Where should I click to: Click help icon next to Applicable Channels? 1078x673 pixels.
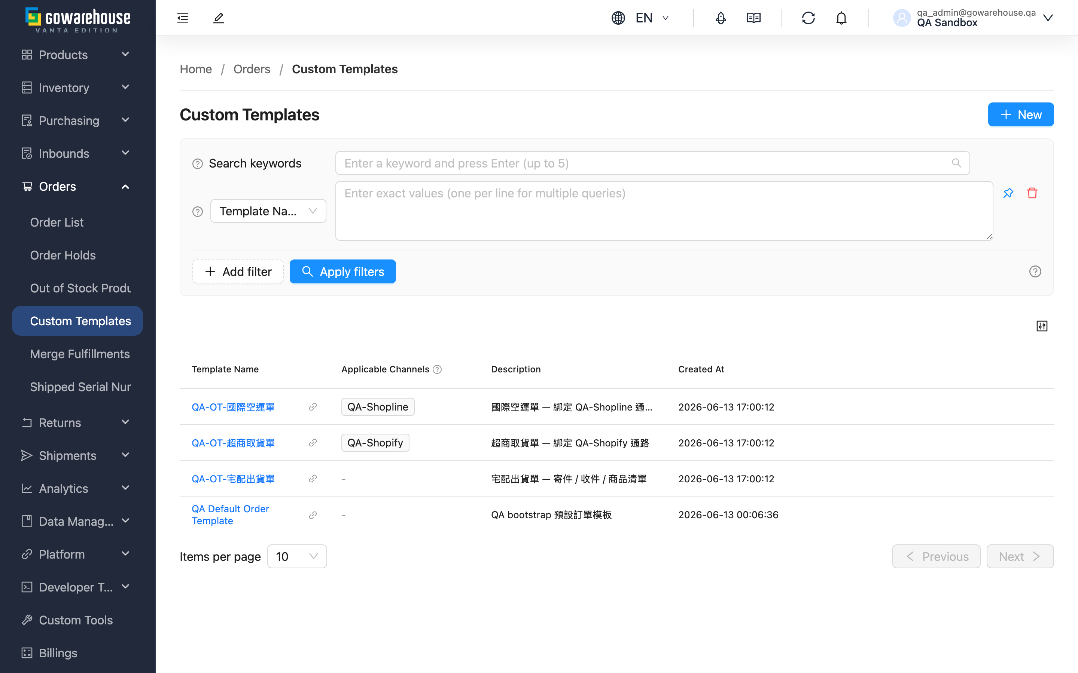point(438,369)
